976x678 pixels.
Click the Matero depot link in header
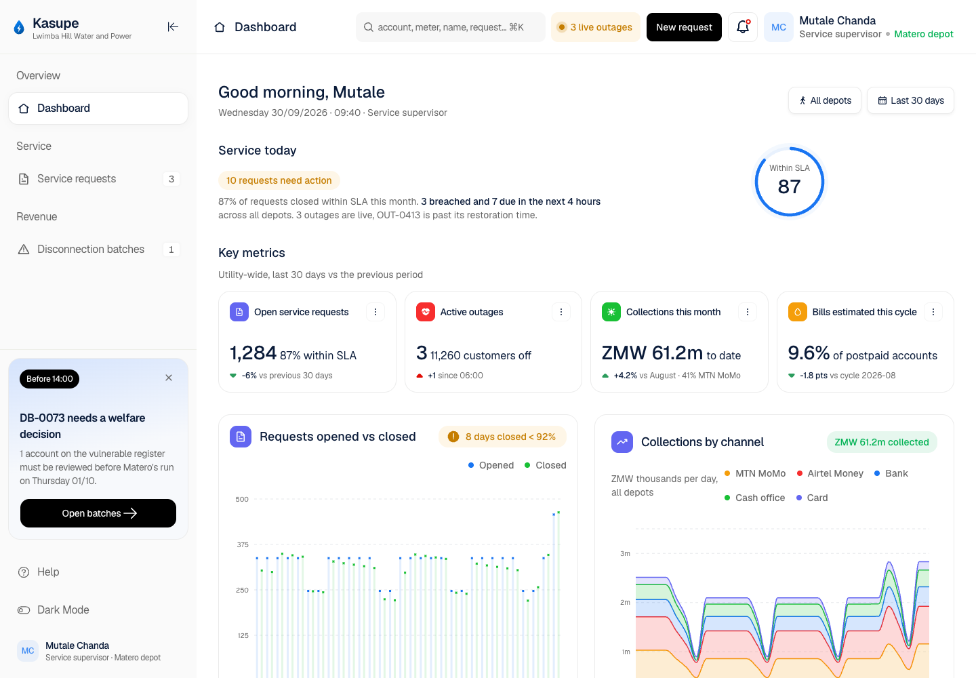[923, 34]
